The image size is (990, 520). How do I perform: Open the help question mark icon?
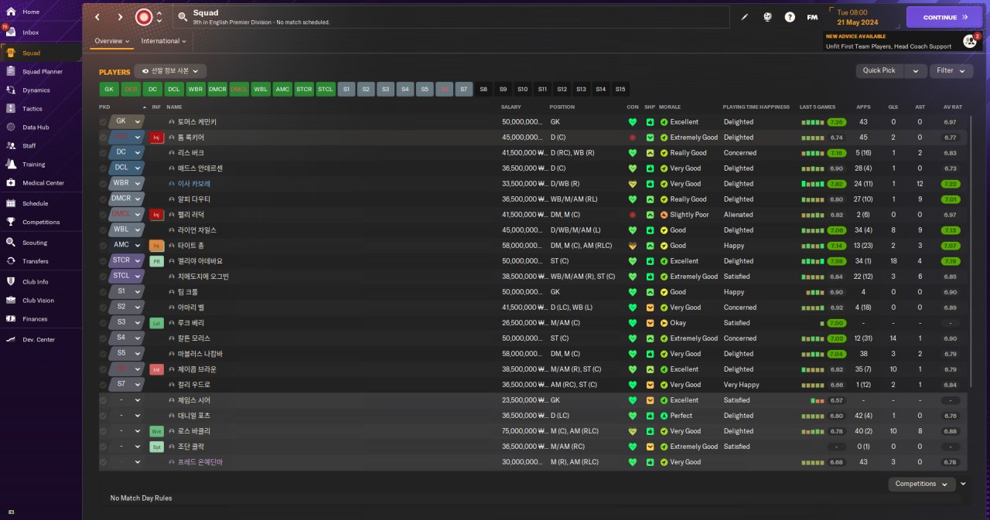point(790,17)
